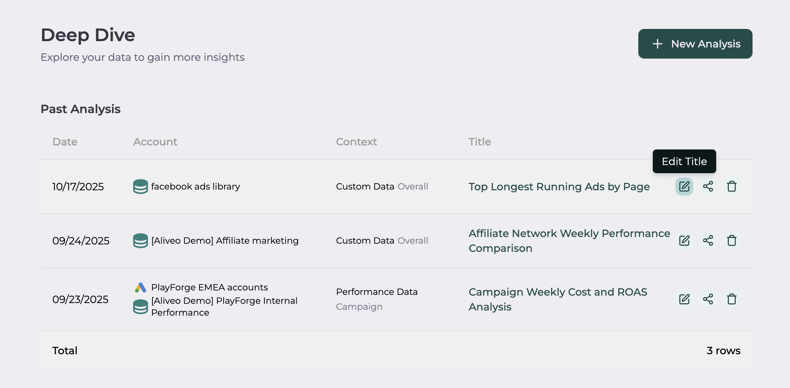Share the Affiliate Network Weekly Performance analysis

[708, 241]
